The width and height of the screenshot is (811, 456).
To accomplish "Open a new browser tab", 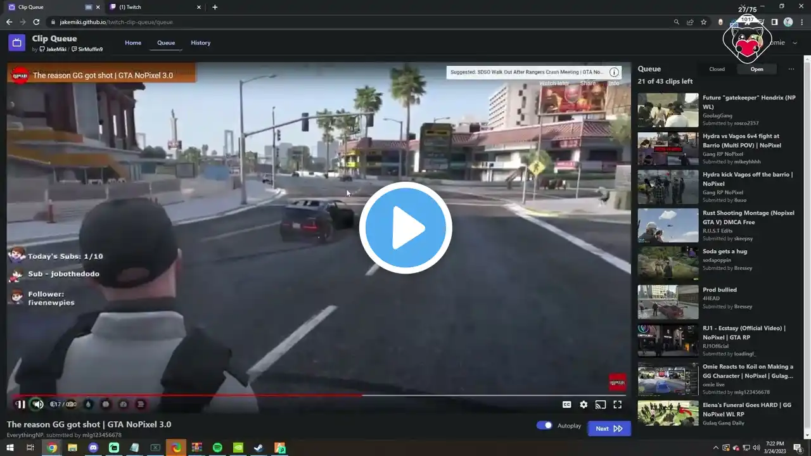I will [x=215, y=7].
